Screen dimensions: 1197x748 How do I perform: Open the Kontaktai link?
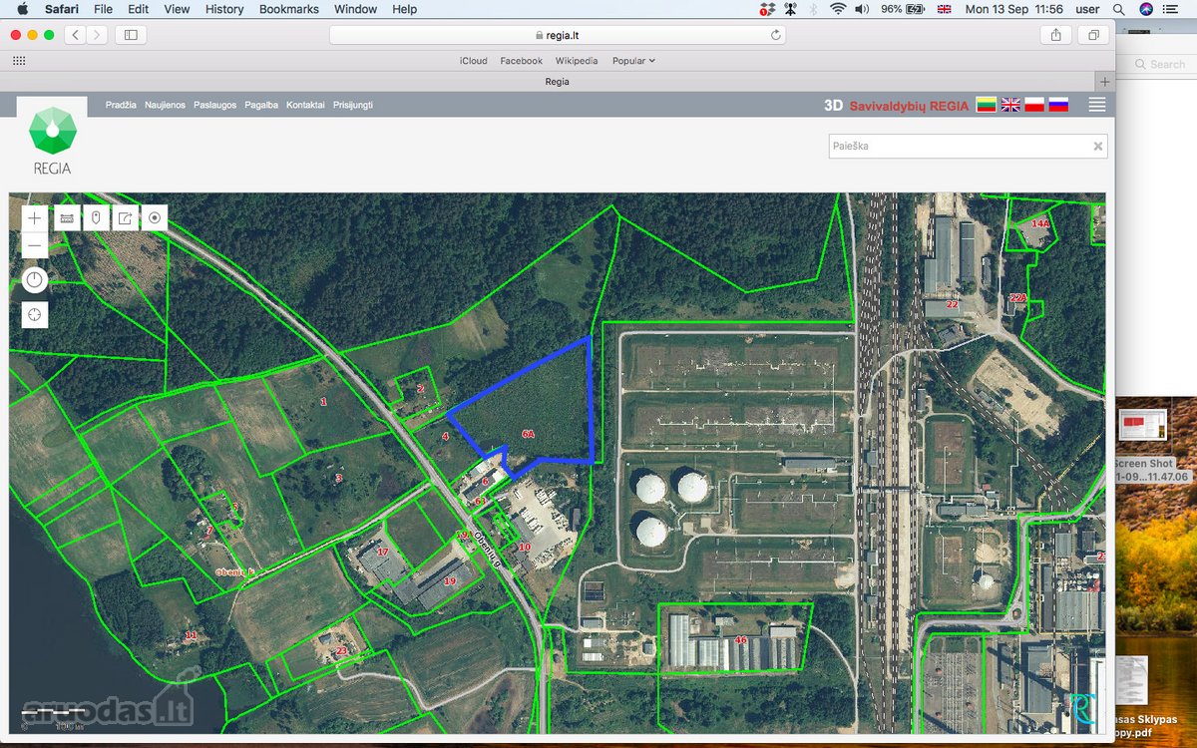coord(305,105)
